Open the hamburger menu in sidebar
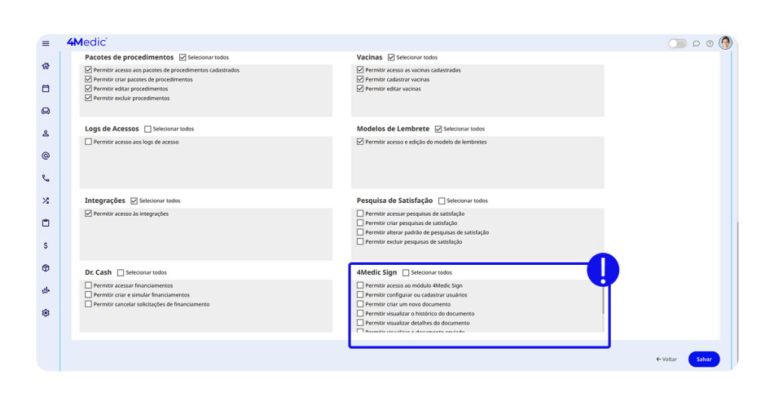The height and width of the screenshot is (406, 774). 46,43
